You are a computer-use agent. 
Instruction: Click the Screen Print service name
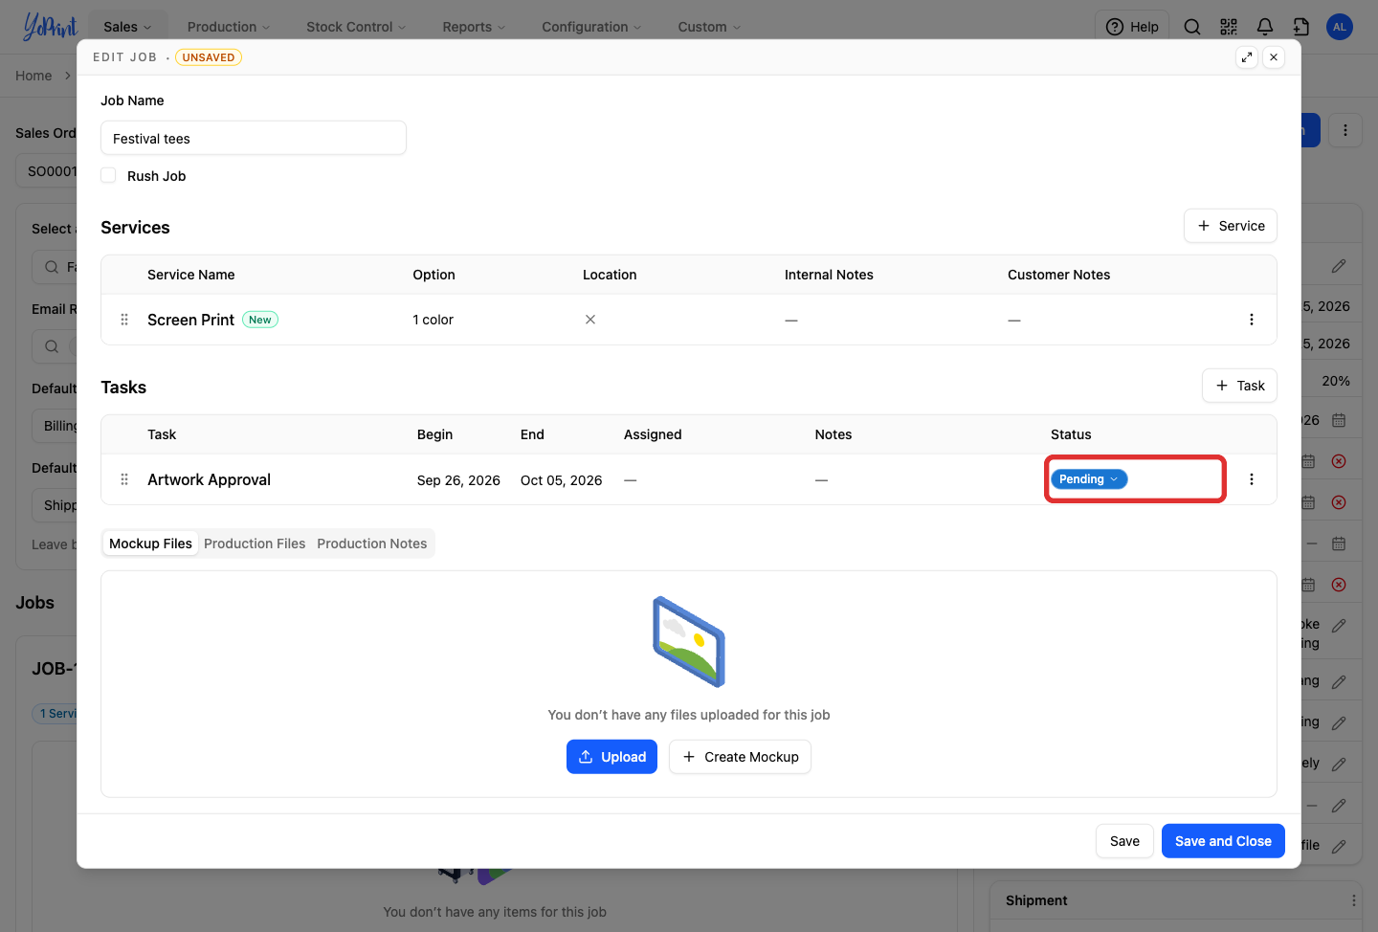click(190, 320)
